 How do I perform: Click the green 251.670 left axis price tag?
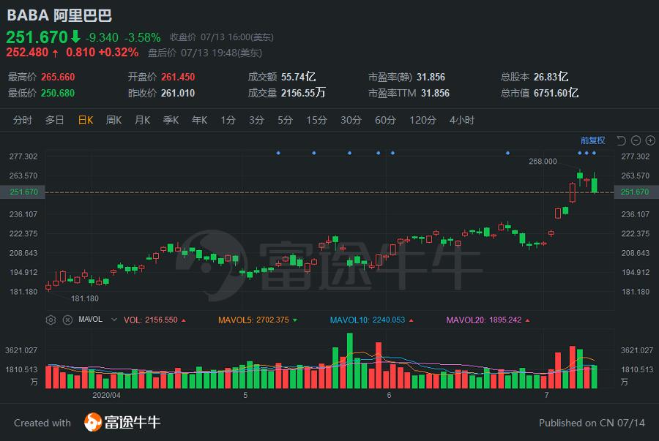coord(24,192)
